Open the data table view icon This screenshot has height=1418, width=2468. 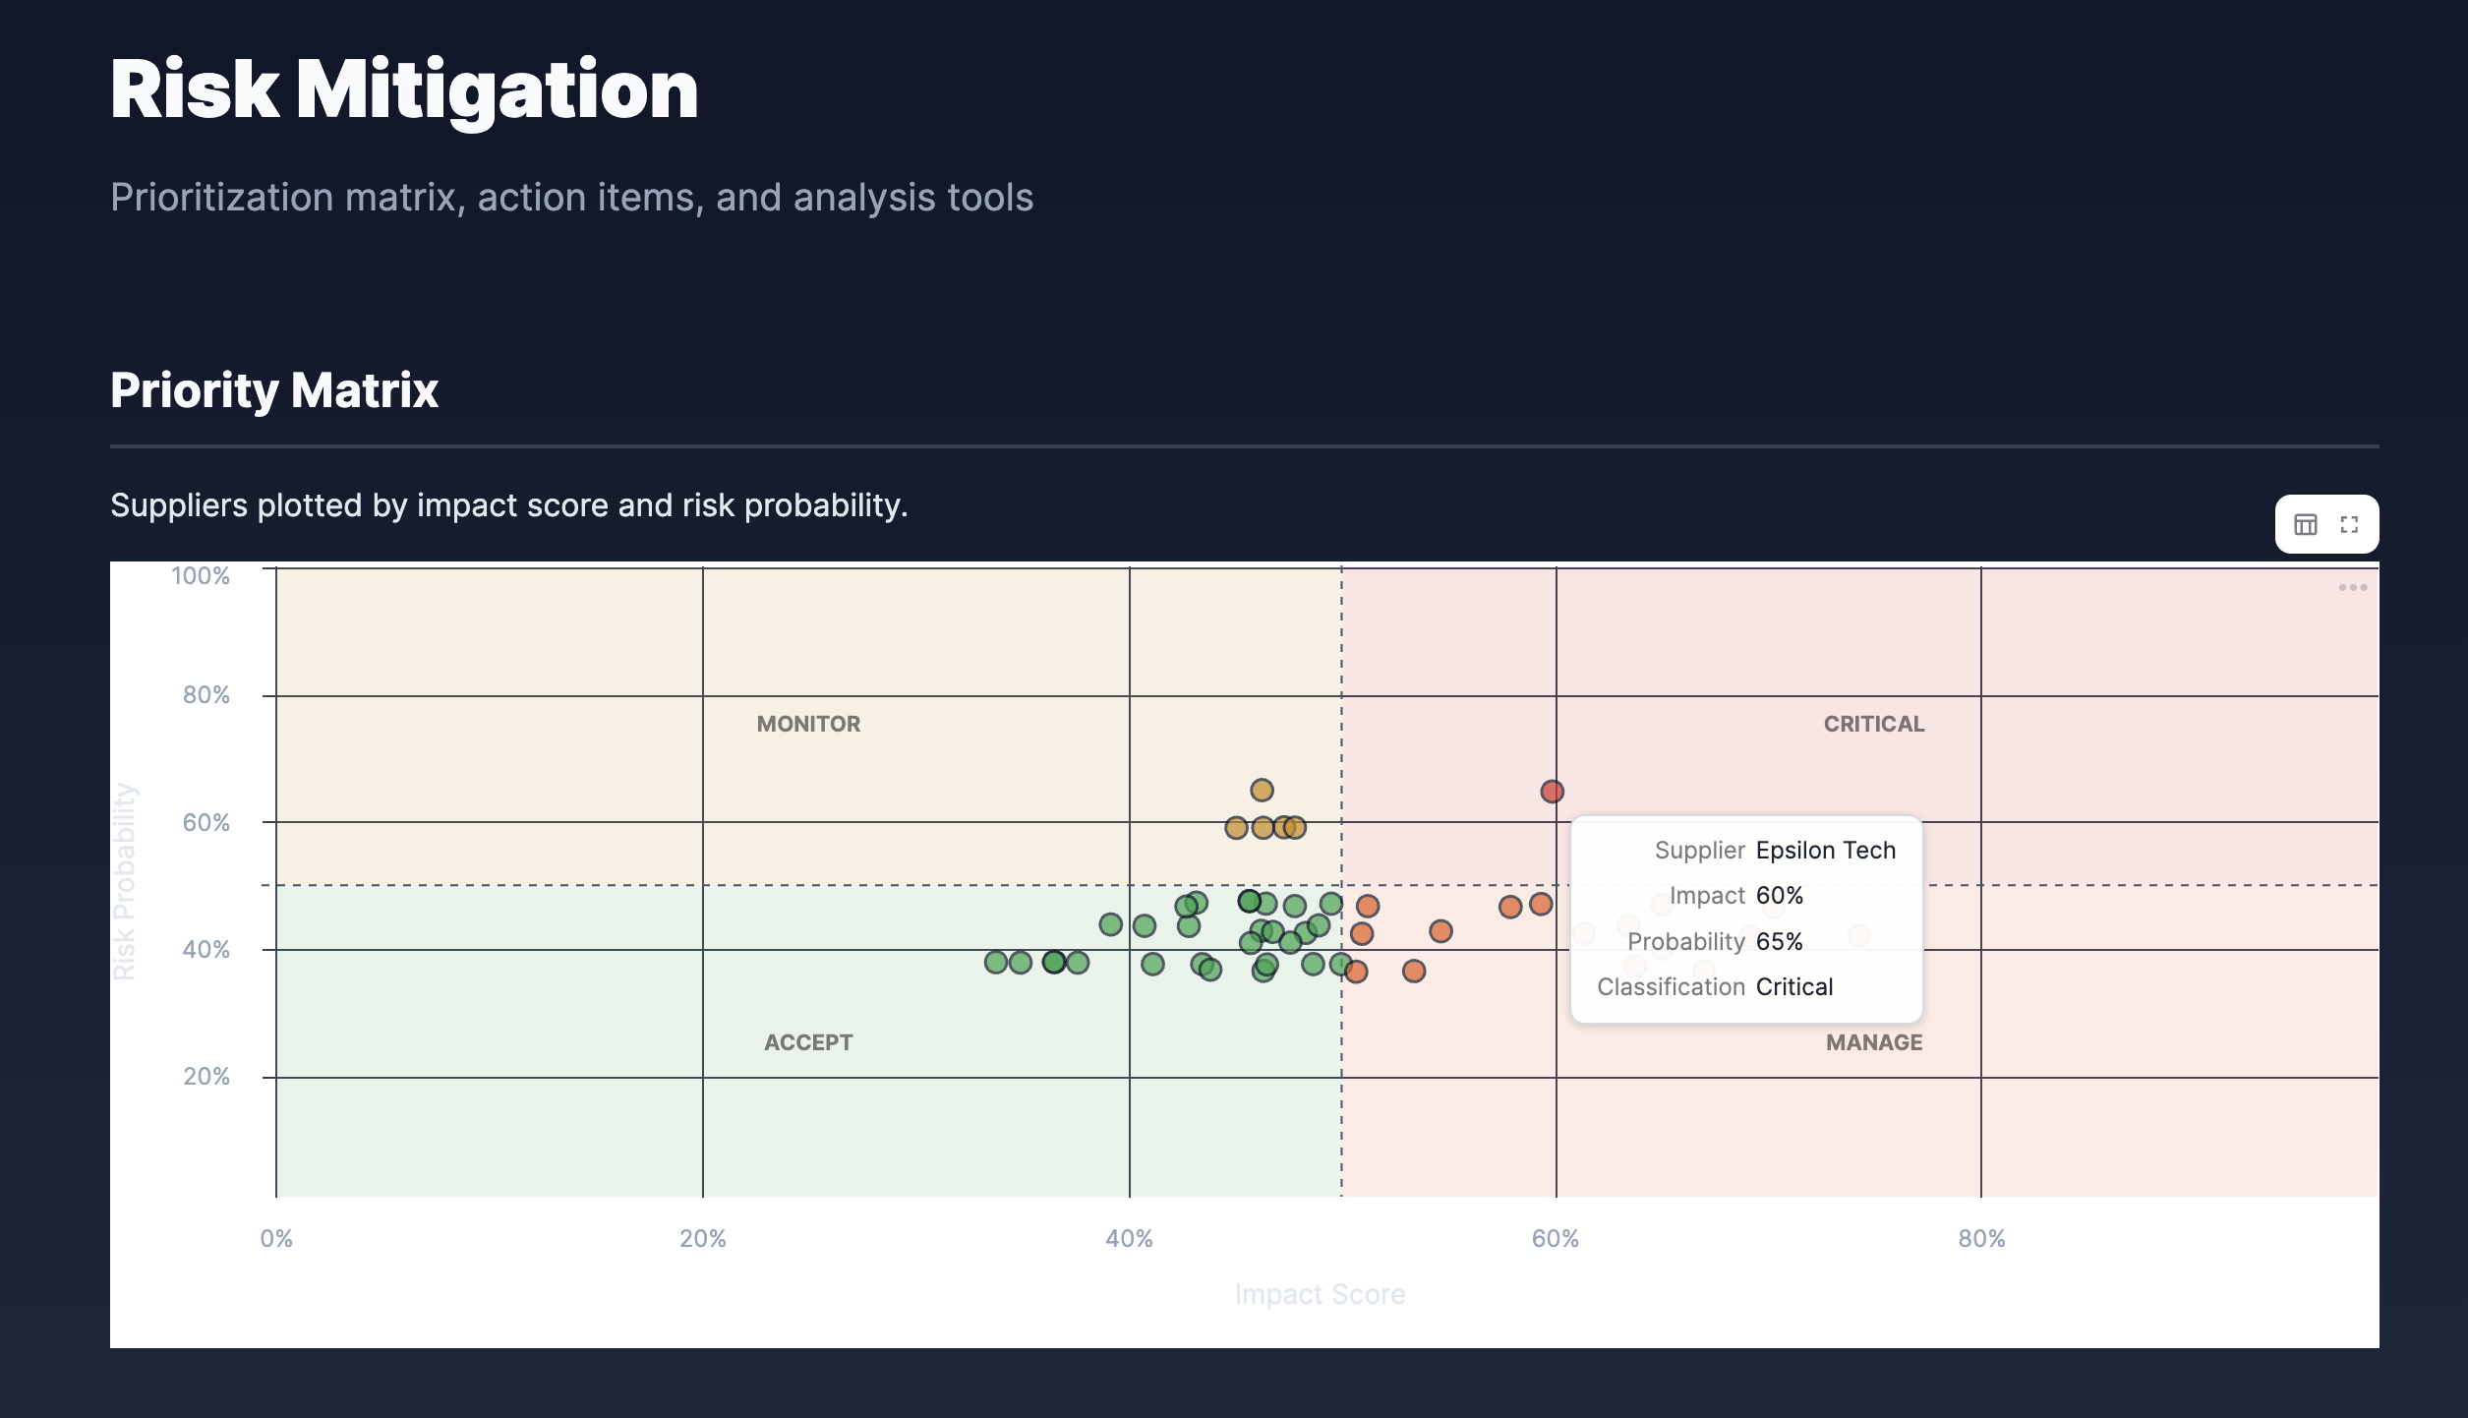[x=2306, y=524]
